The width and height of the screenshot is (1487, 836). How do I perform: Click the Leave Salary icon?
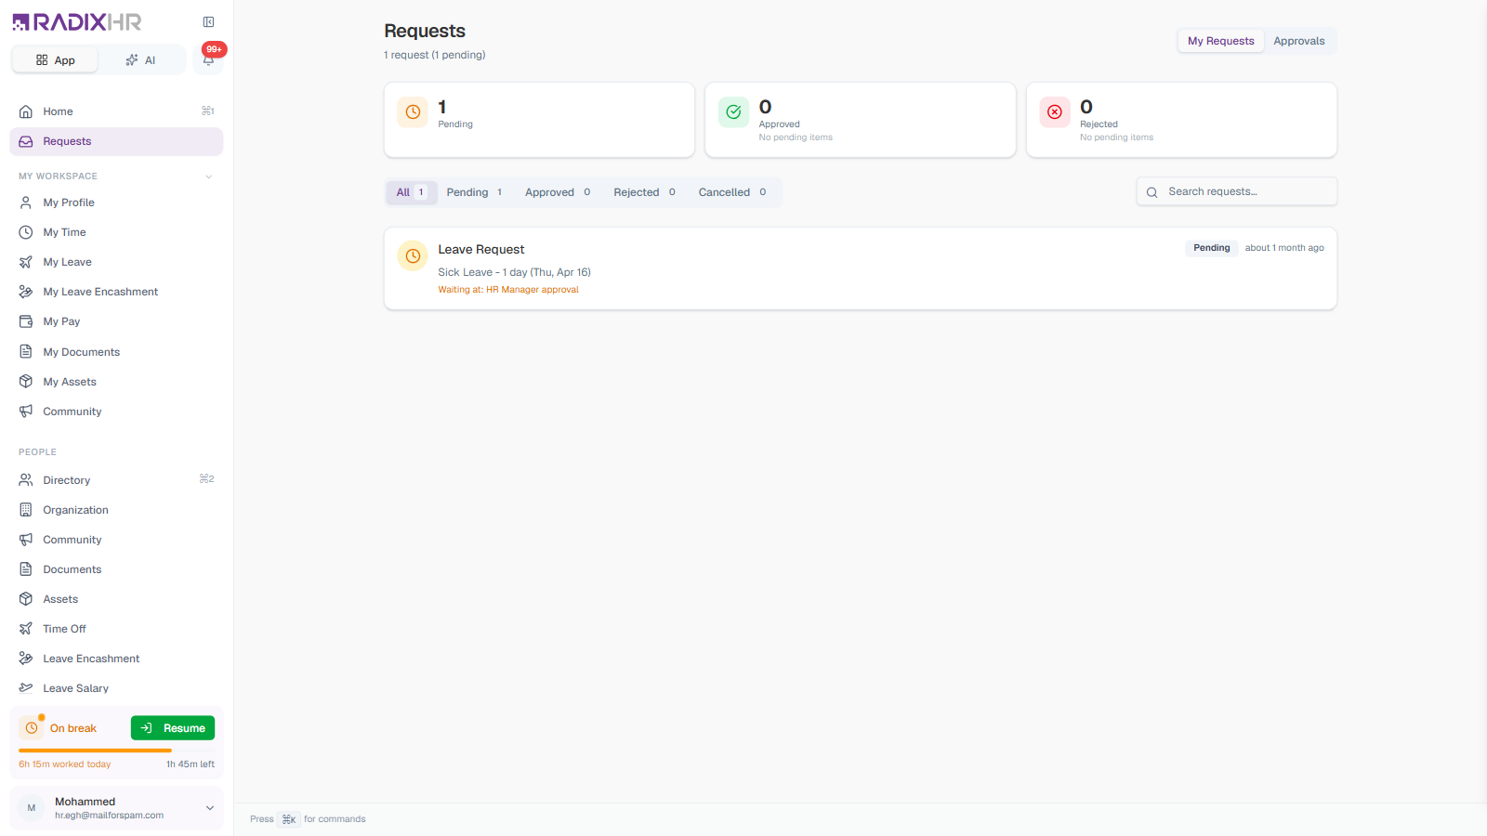(26, 688)
